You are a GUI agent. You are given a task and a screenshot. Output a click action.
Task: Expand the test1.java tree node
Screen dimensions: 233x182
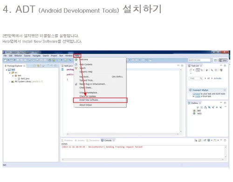(16, 79)
